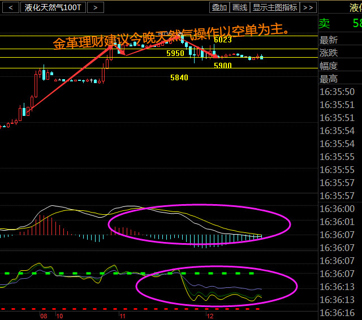The image size is (362, 320).
Task: Click the previous instrument arrow button
Action: click(10, 7)
